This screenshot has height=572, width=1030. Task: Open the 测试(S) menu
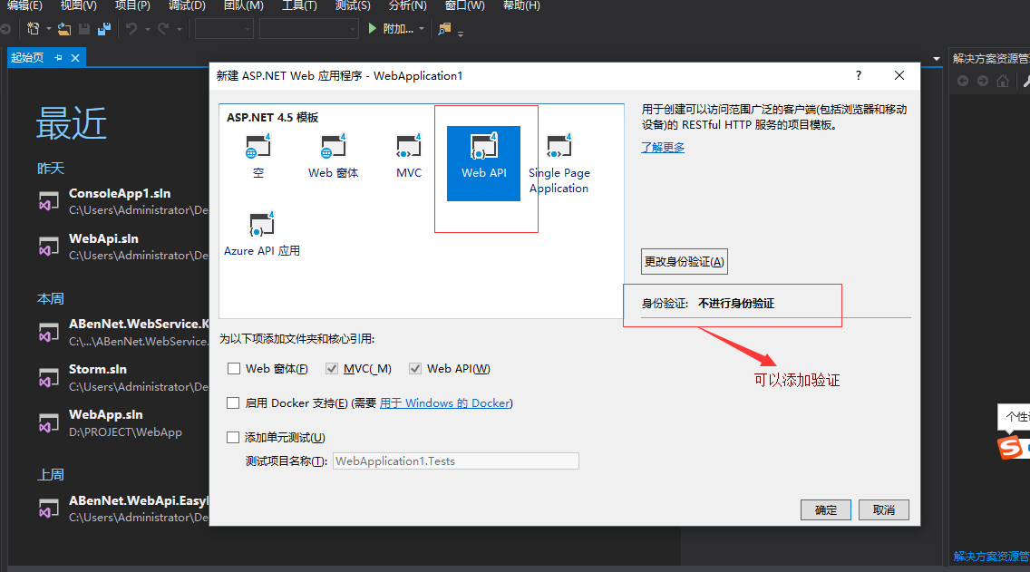tap(353, 5)
